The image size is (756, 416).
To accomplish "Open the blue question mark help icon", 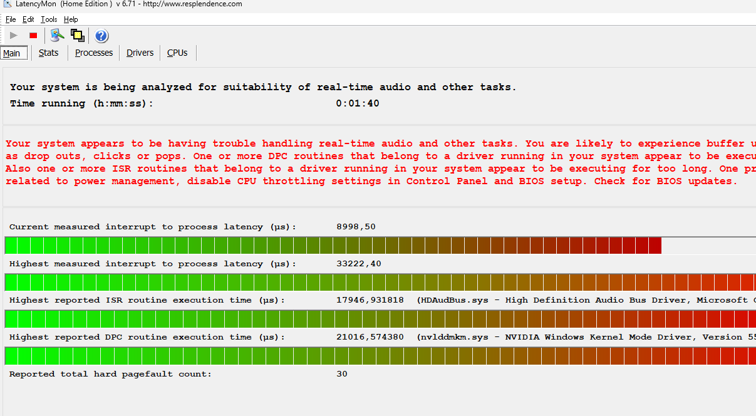I will pos(101,36).
